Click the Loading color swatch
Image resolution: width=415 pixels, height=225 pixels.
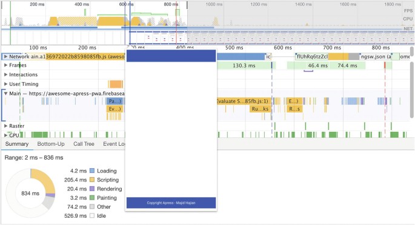click(x=92, y=171)
